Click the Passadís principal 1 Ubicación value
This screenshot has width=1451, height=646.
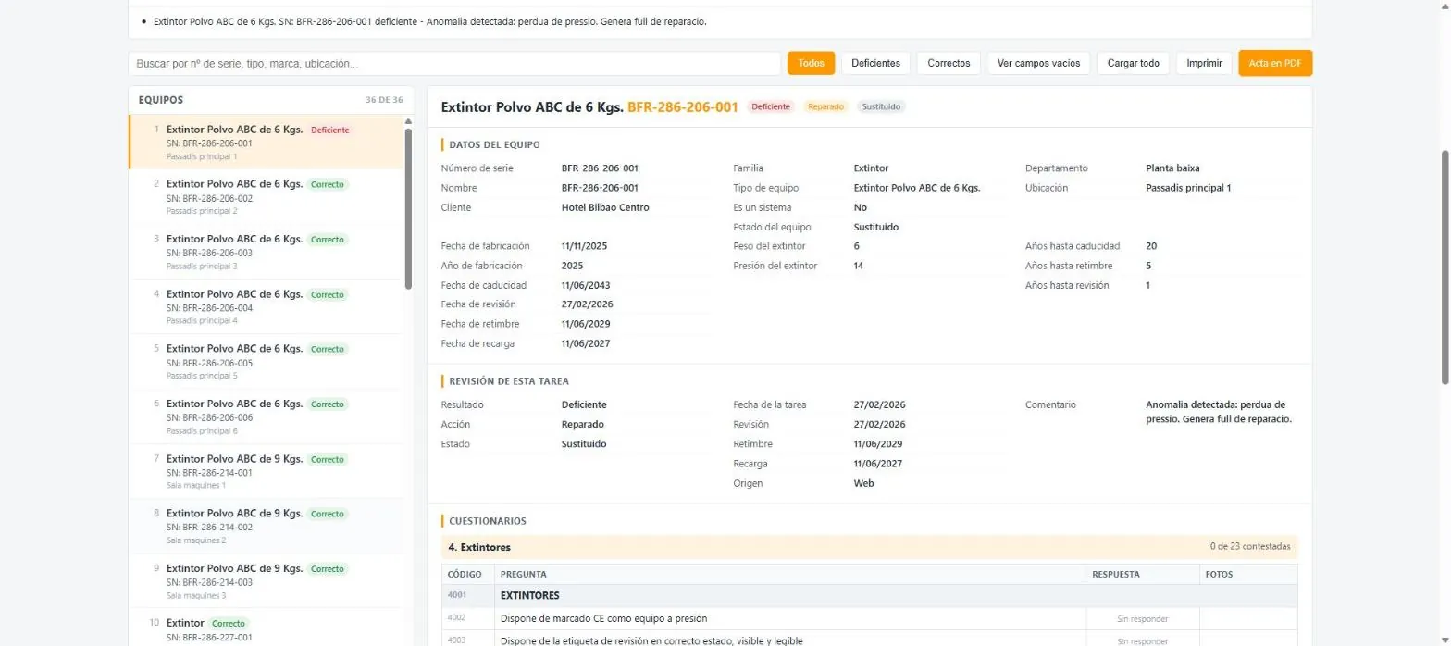pos(1188,188)
